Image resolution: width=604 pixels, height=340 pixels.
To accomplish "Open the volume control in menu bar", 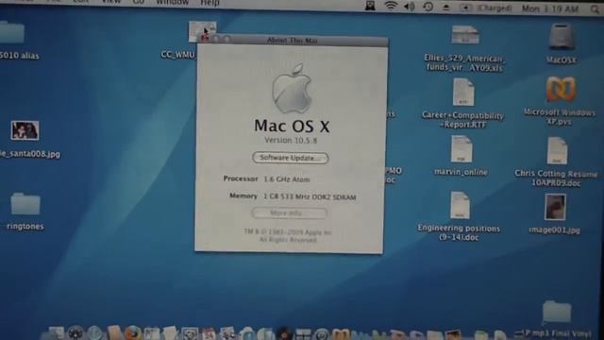I will point(410,7).
